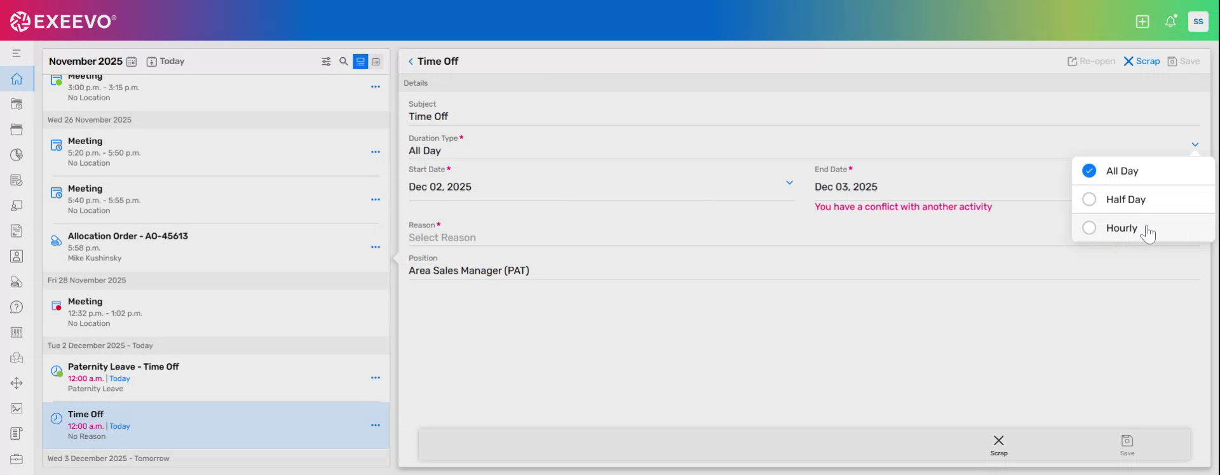Go to the Home sidebar icon

coord(17,79)
